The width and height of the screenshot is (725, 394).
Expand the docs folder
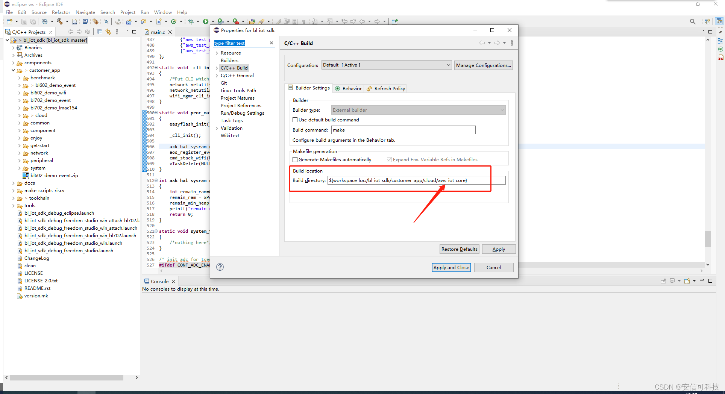[x=13, y=183]
